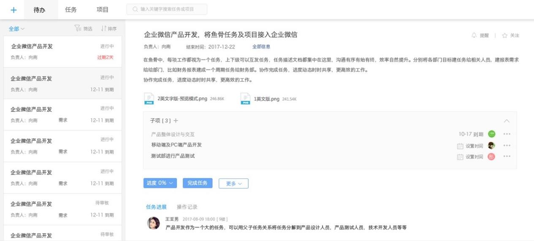This screenshot has height=241, width=534.
Task: Click calendar icon on 移动端及PC端产品开发 row
Action: [460, 146]
